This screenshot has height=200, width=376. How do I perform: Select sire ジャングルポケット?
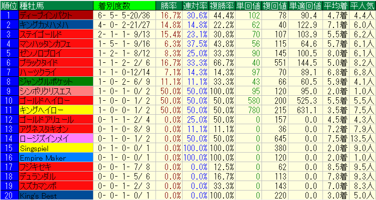click(56, 82)
